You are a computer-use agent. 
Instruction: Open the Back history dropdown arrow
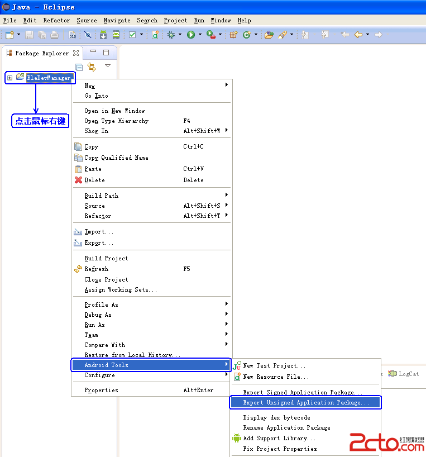(x=367, y=35)
